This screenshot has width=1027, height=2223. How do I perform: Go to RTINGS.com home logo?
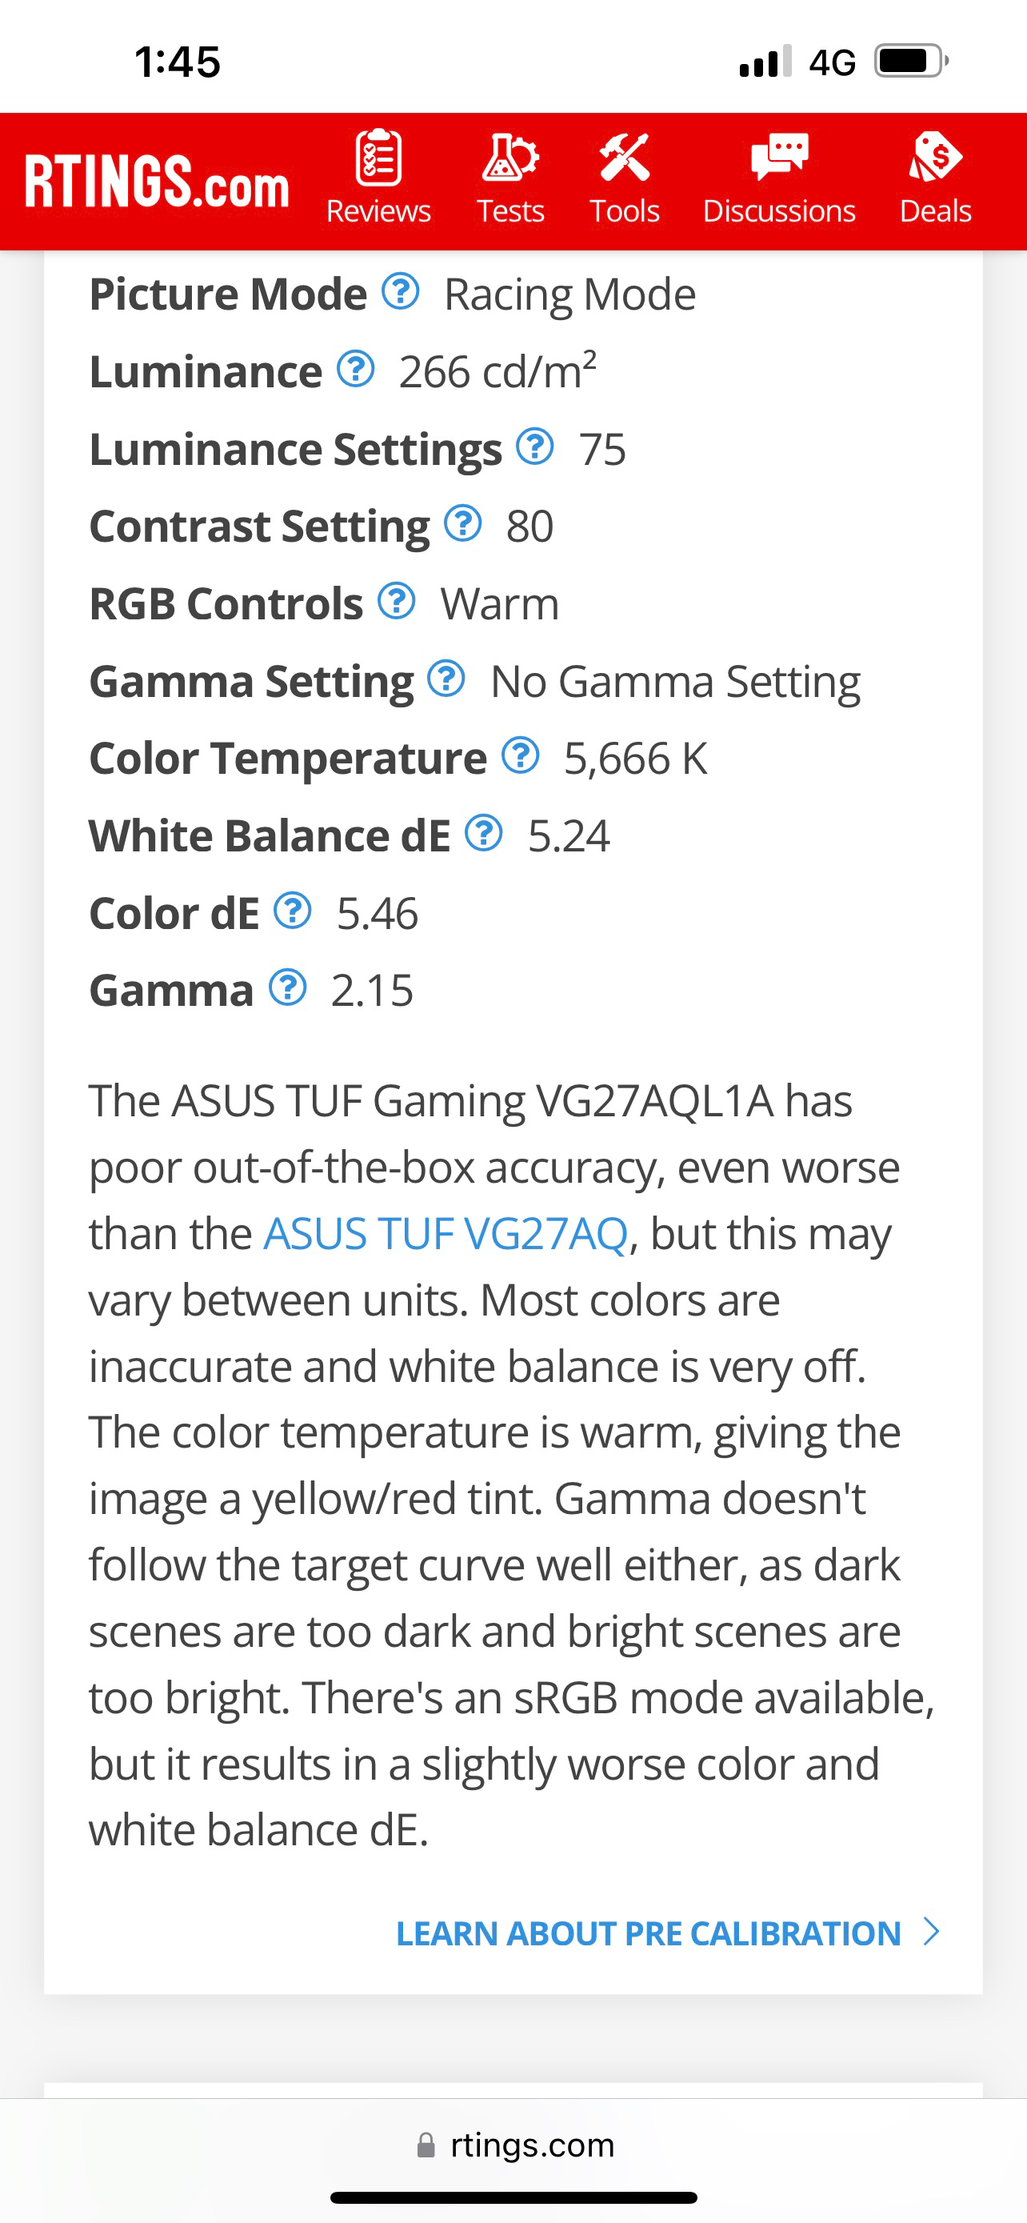pyautogui.click(x=157, y=182)
